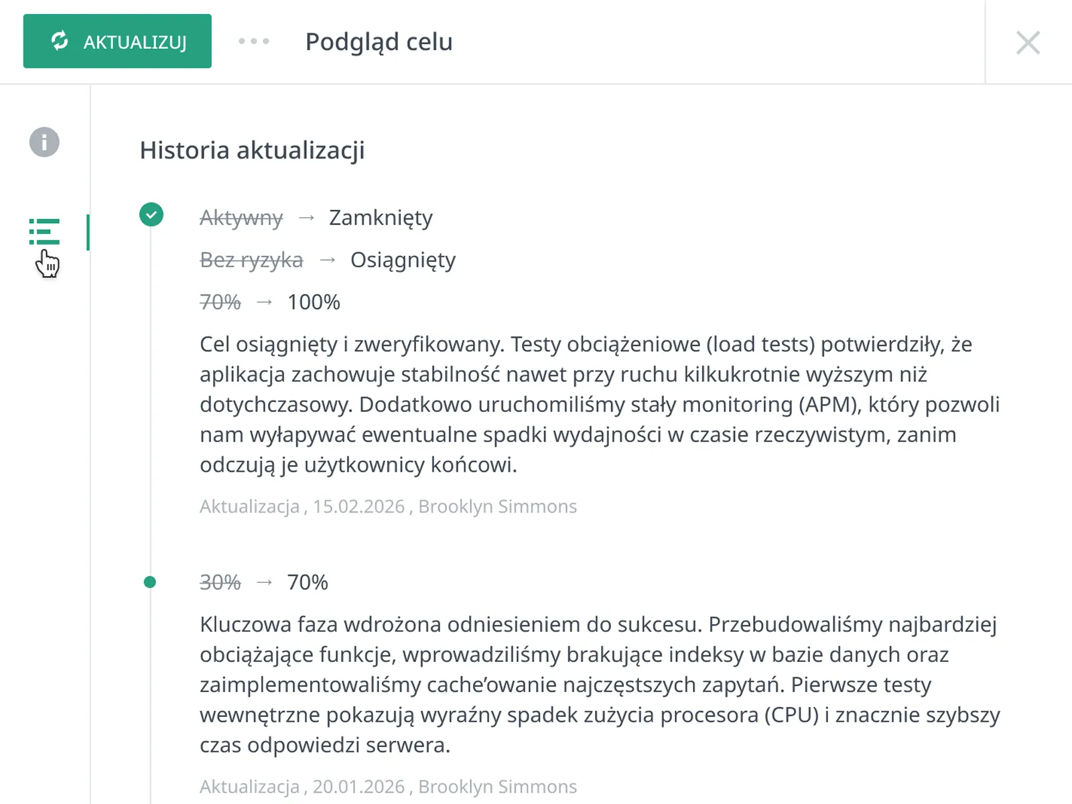Click the Zamknięty status text
This screenshot has height=804, width=1072.
click(381, 218)
